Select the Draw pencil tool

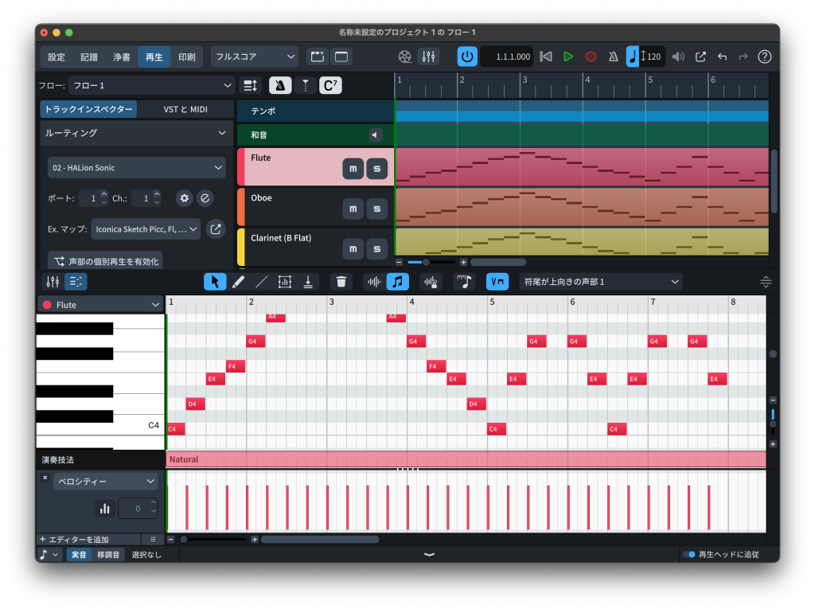point(238,281)
